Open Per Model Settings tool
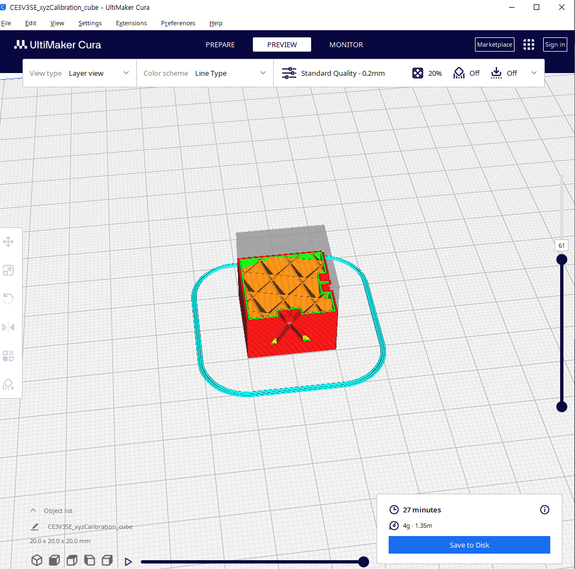 coord(8,356)
